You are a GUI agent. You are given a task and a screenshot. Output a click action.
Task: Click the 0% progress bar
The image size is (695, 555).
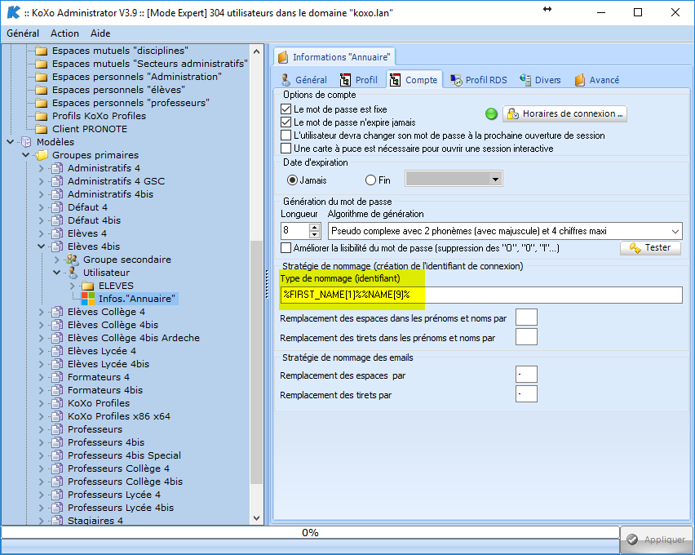tap(310, 532)
